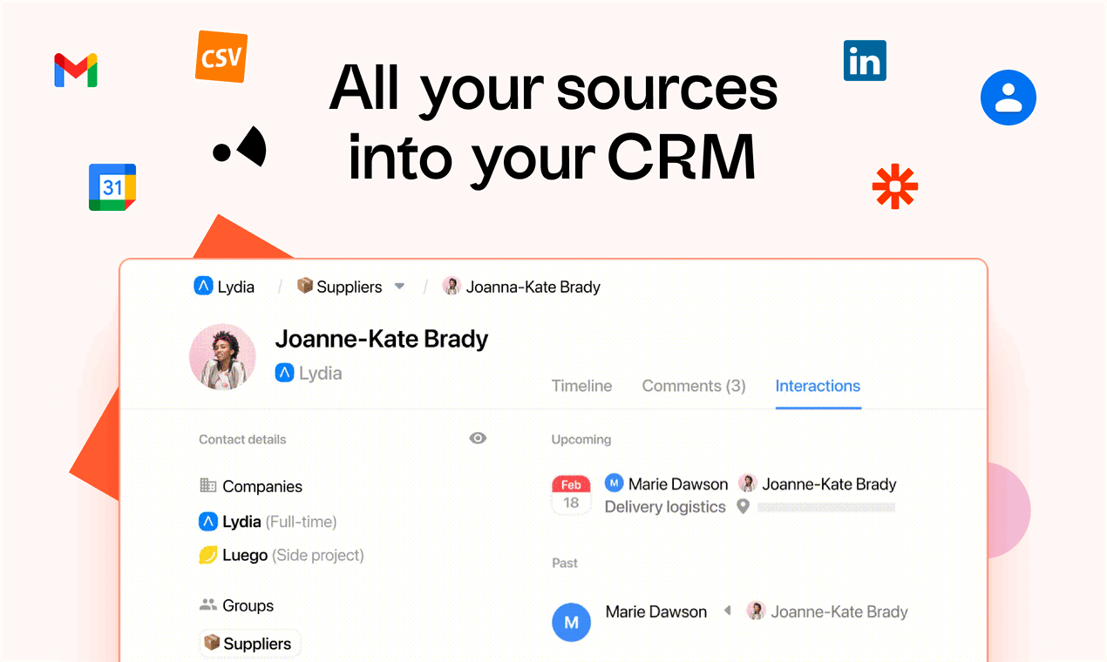Open Suppliers in the breadcrumb

point(350,287)
